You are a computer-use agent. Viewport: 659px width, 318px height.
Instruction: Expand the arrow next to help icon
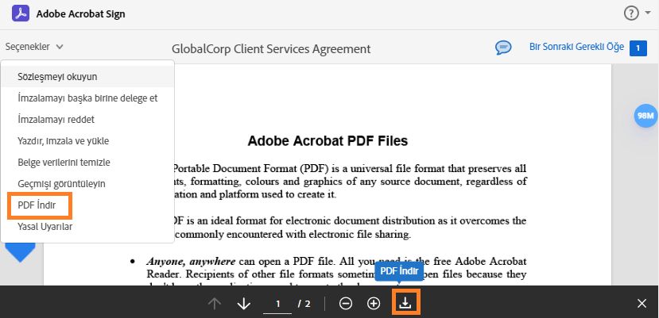(x=648, y=13)
